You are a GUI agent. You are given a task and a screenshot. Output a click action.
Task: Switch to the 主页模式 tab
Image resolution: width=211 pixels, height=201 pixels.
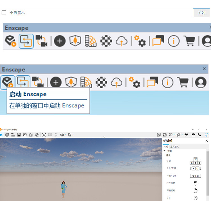coord(174,147)
